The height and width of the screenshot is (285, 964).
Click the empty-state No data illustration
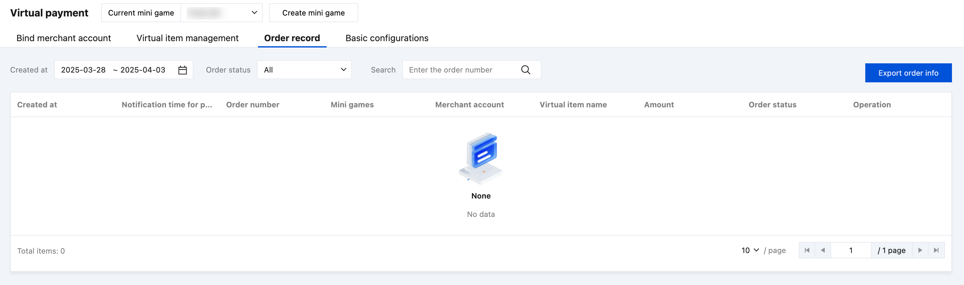481,158
